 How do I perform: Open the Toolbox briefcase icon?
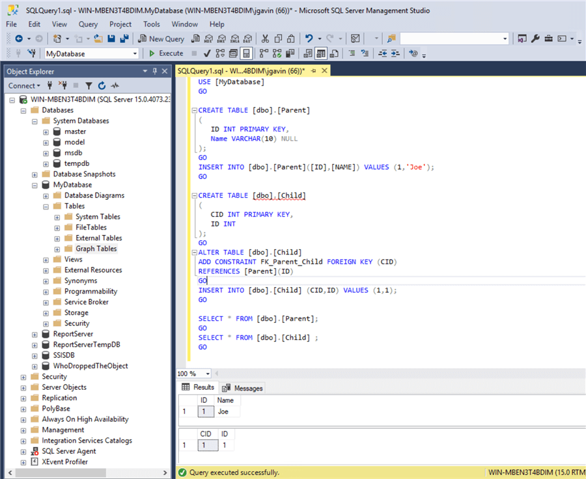[x=548, y=38]
